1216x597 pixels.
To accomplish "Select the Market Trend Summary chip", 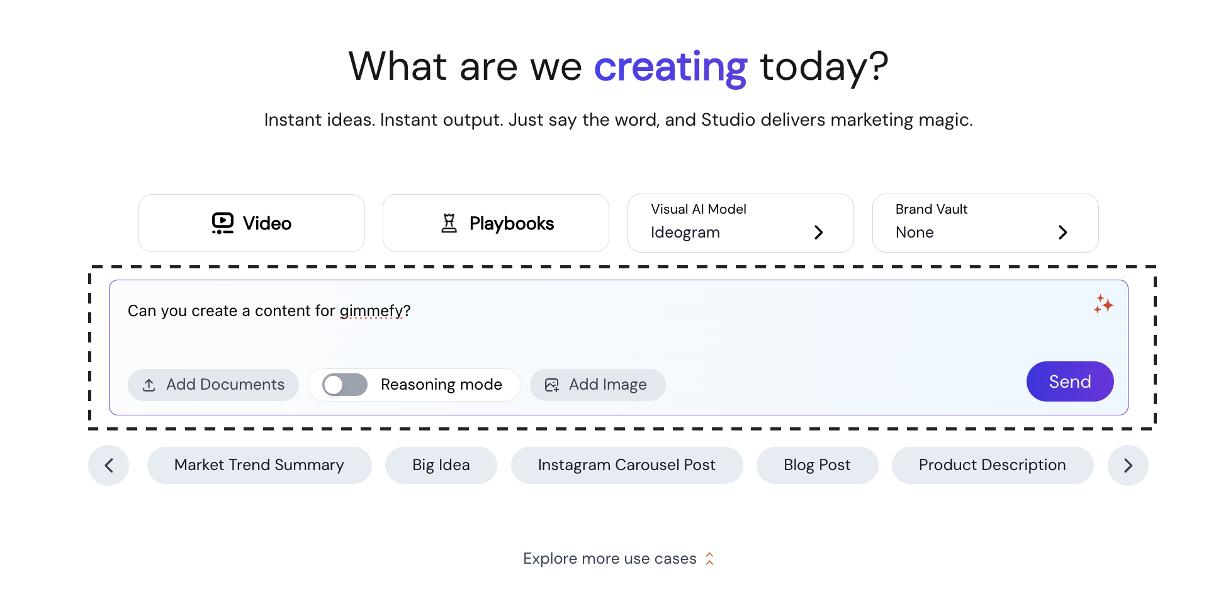I will (259, 465).
